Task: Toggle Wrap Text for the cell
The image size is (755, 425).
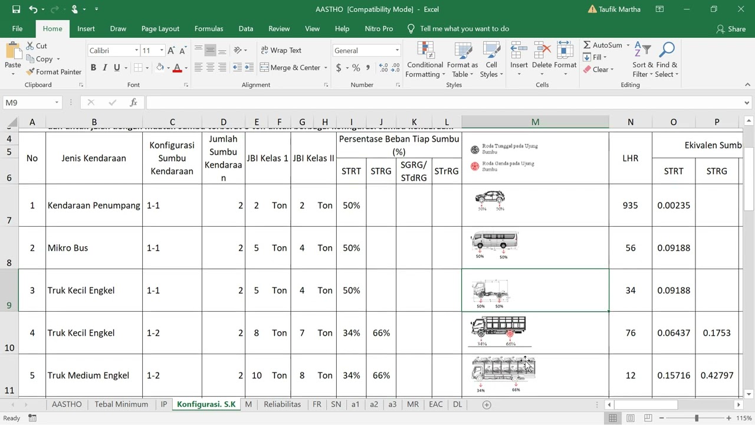Action: pyautogui.click(x=280, y=50)
